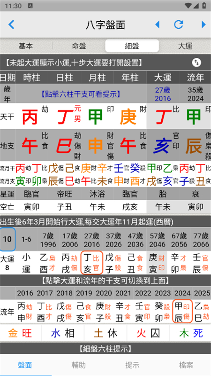
Task: Tap the back arrow icon
Action: [11, 24]
